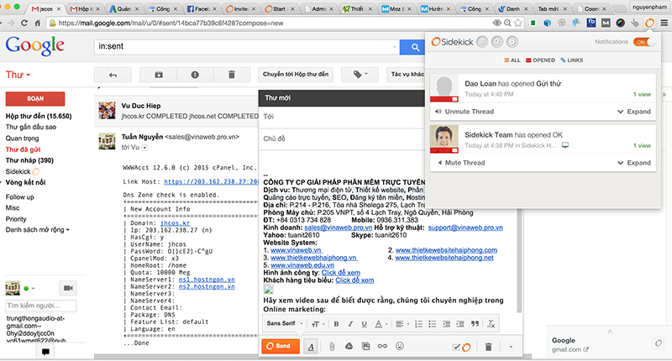This screenshot has height=361, width=672.
Task: Open www.vinaweb.edu.vn link
Action: 302,265
